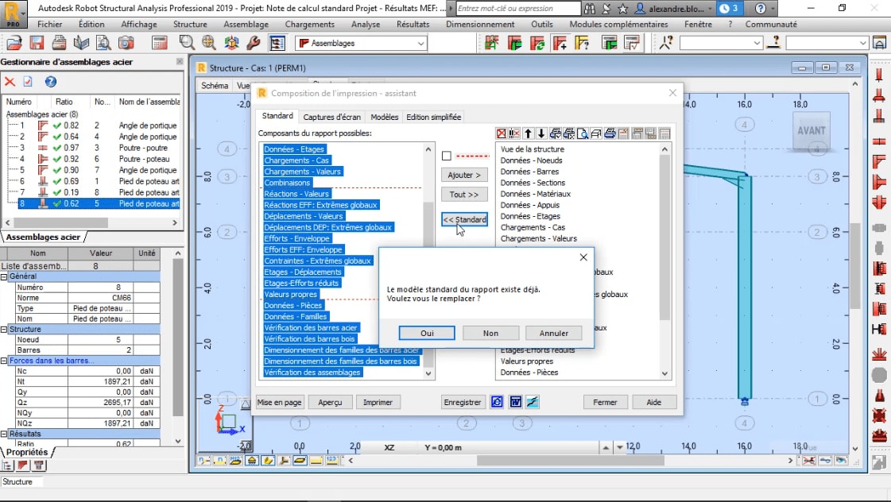The image size is (891, 502).
Task: Open the empty dropdown beside node query icon
Action: point(757,43)
